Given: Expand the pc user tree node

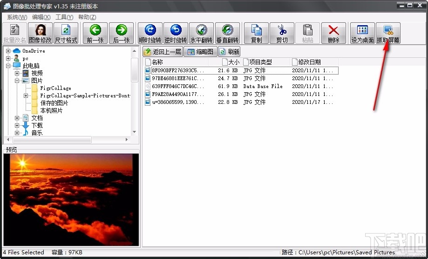Looking at the screenshot, I should pos(8,58).
